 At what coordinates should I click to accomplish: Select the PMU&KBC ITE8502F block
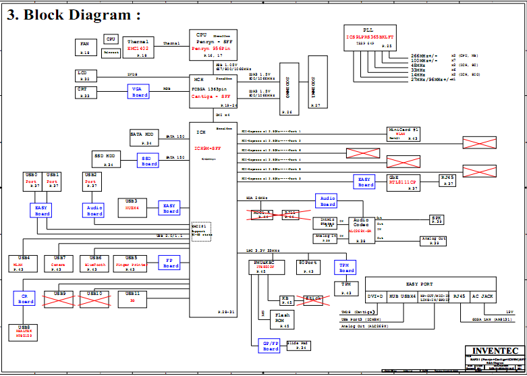click(x=267, y=267)
